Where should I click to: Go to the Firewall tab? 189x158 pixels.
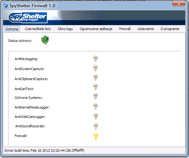pyautogui.click(x=125, y=29)
